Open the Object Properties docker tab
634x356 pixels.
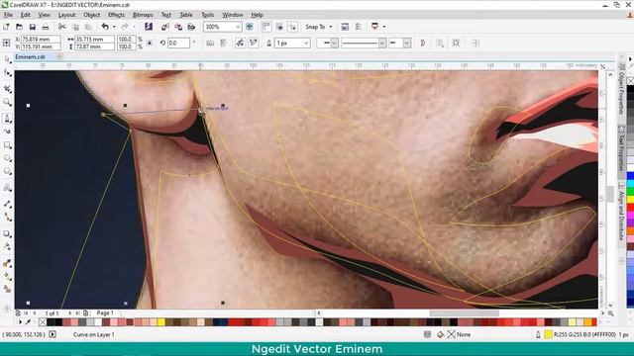(622, 91)
